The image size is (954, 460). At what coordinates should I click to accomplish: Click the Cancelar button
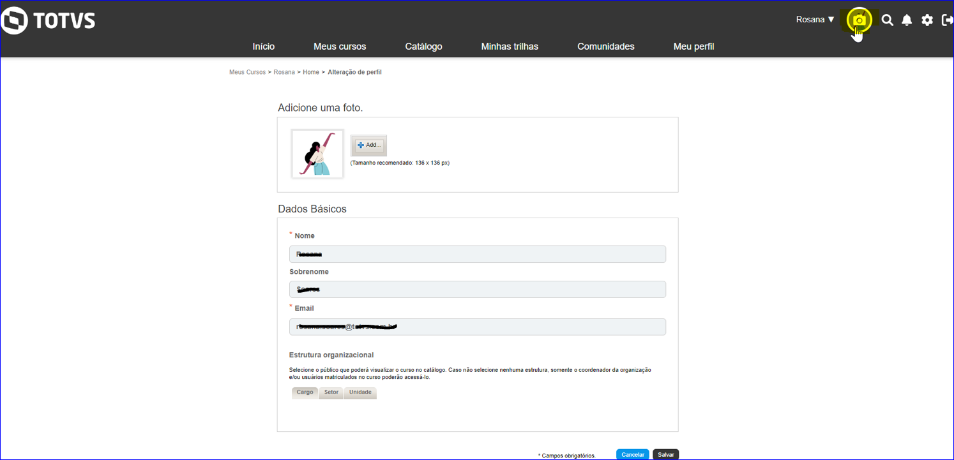[x=633, y=454]
